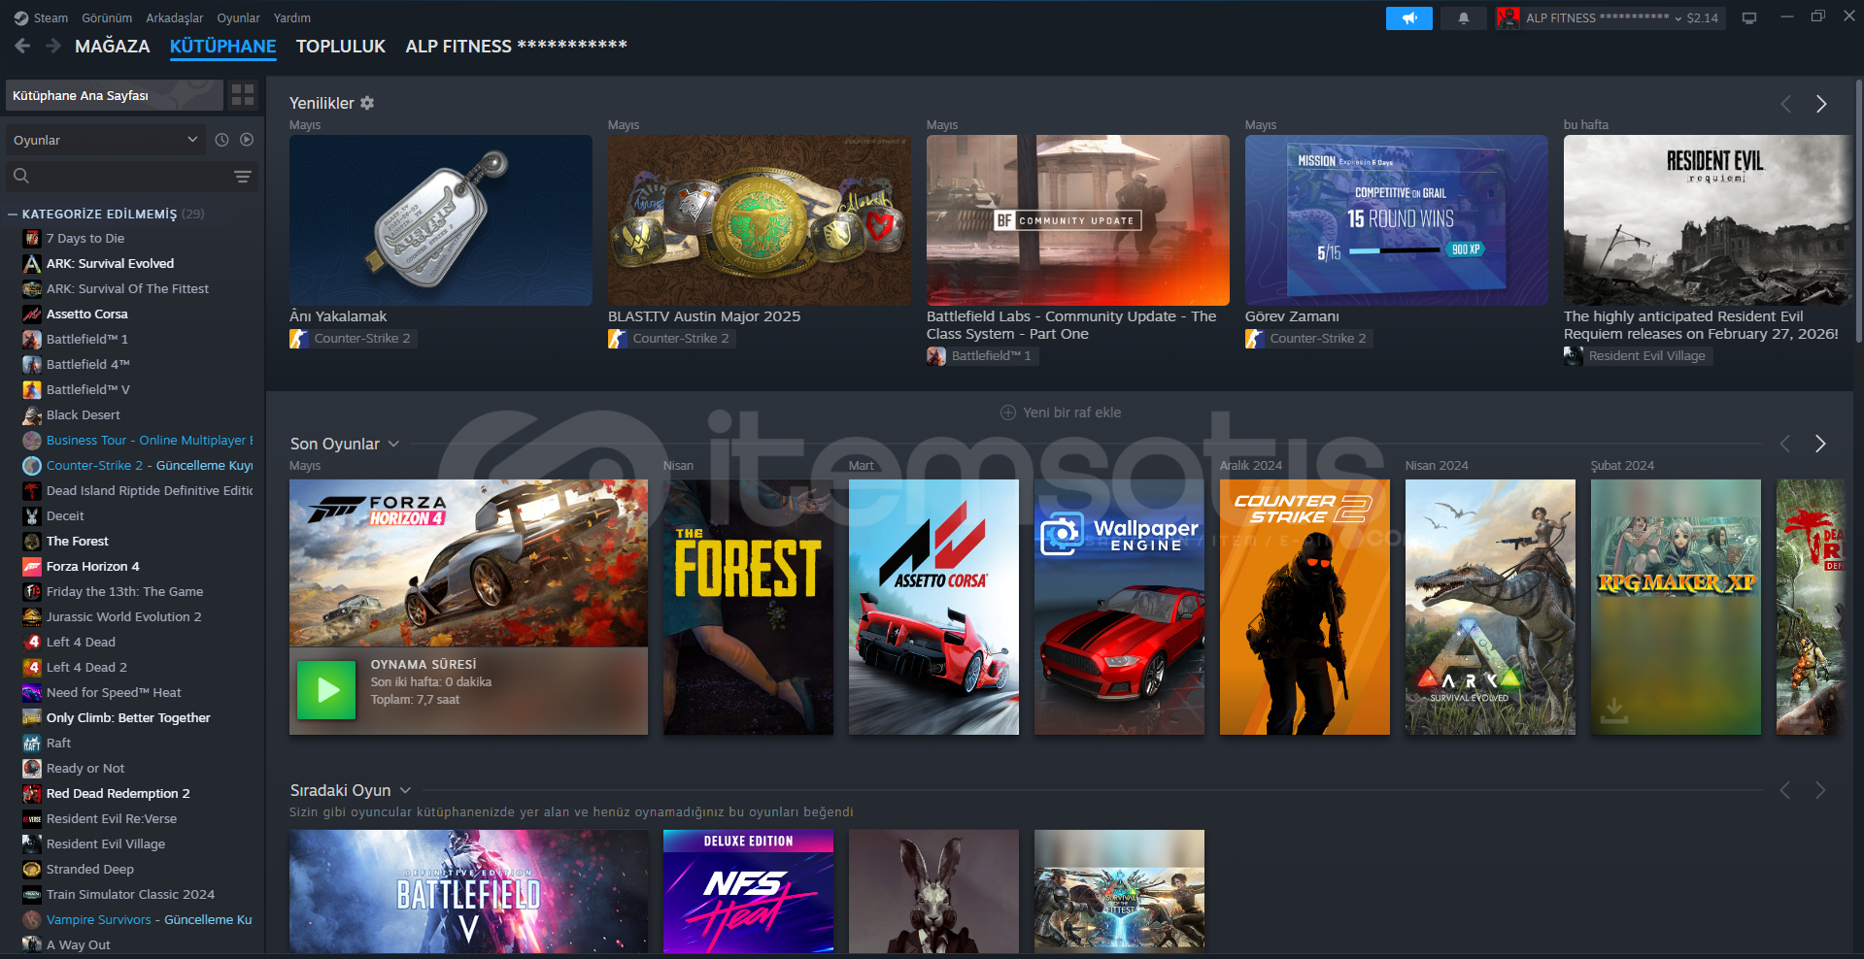This screenshot has width=1864, height=959.
Task: Go to next Son Oyunlar page arrow
Action: (1820, 444)
